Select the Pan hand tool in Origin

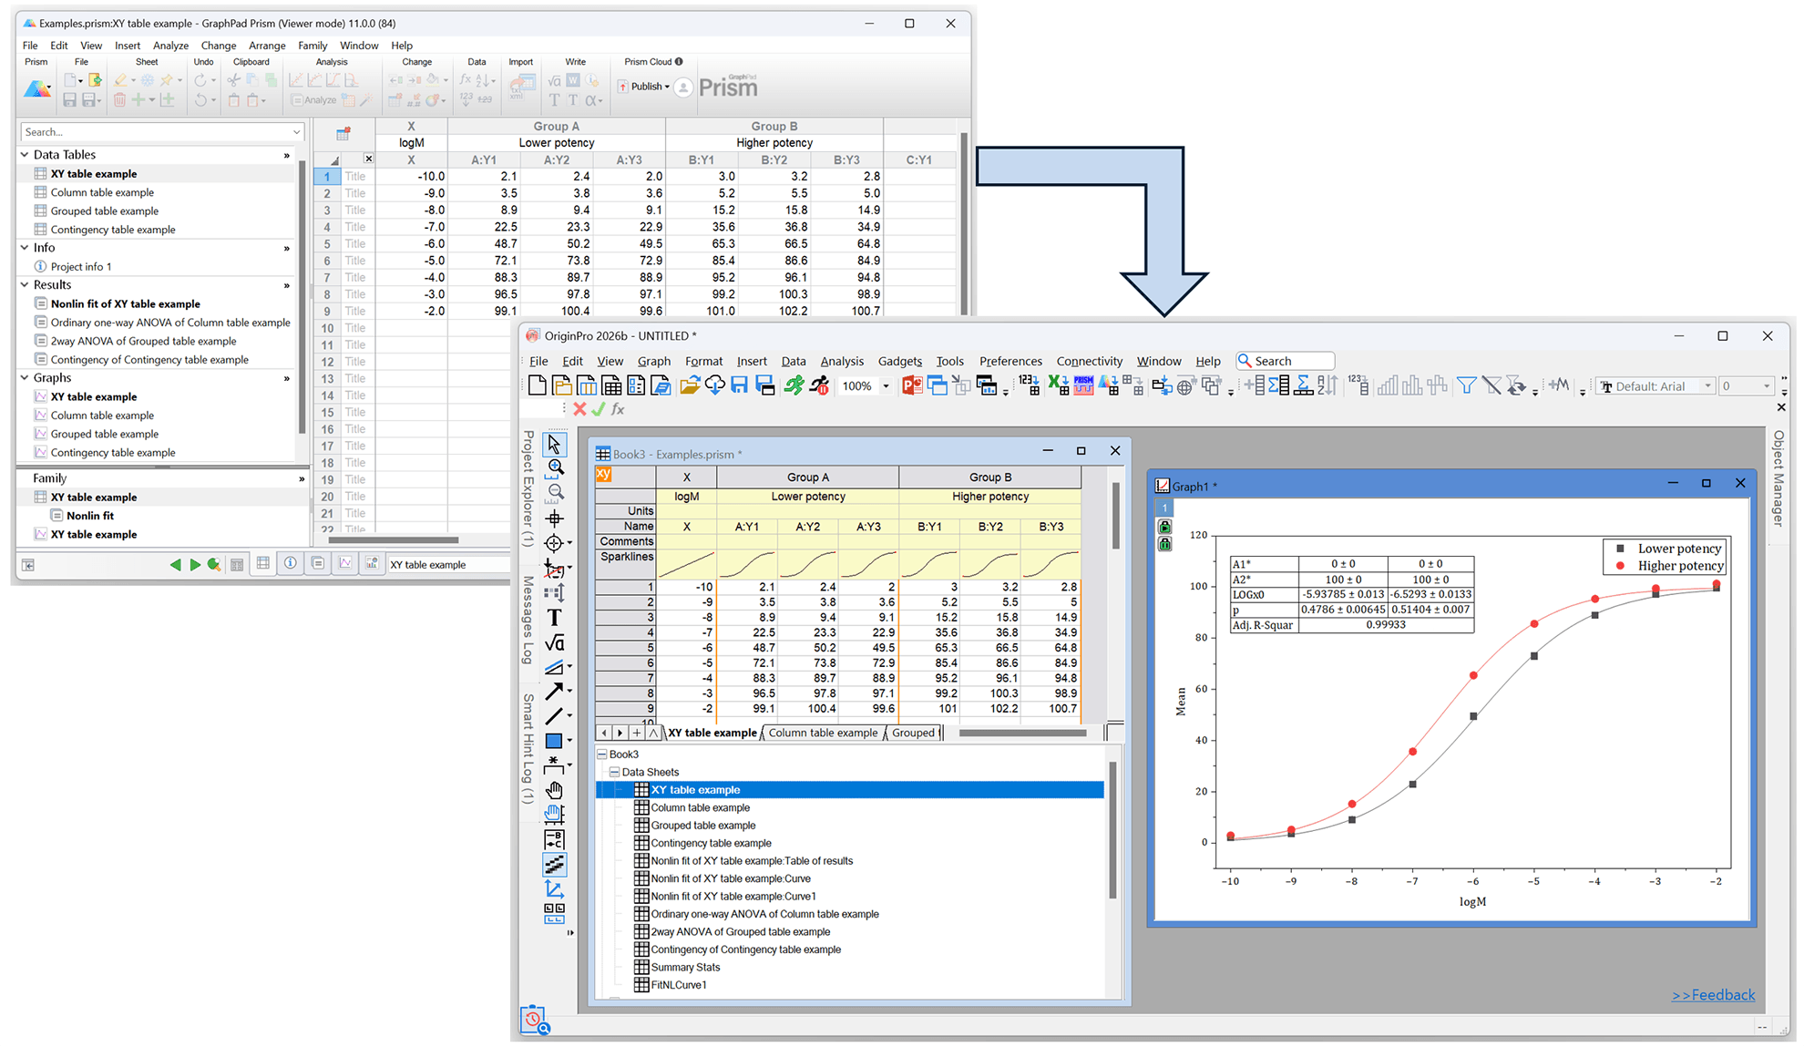coord(554,790)
